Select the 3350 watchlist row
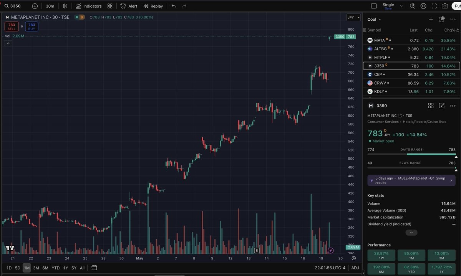The height and width of the screenshot is (276, 461). pos(411,66)
